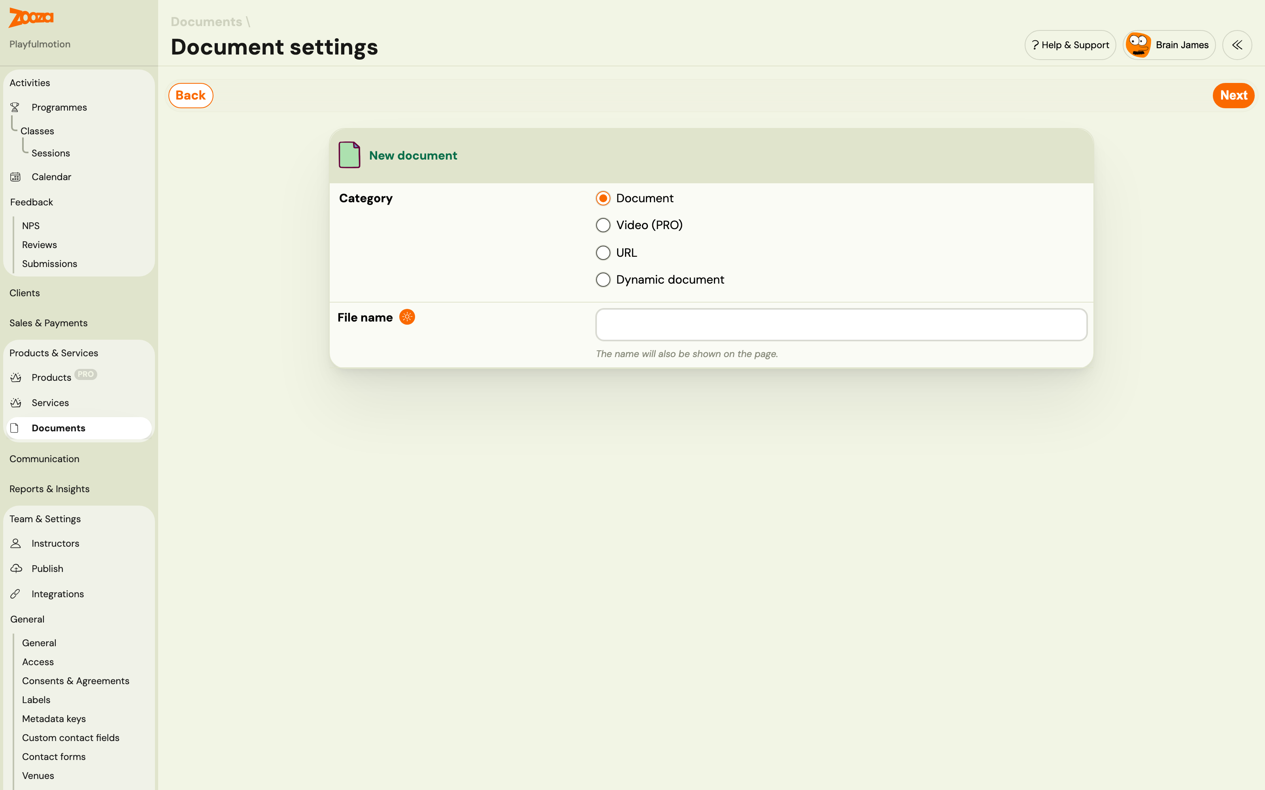Viewport: 1265px width, 790px height.
Task: Pick the Dynamic document radio option
Action: pyautogui.click(x=603, y=280)
